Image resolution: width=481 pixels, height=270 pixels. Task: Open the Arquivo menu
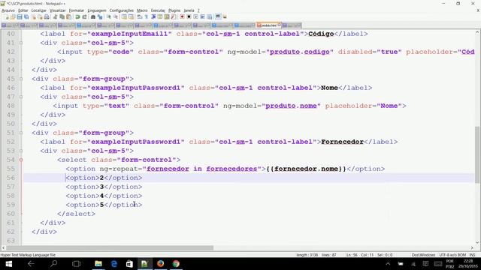click(x=8, y=10)
